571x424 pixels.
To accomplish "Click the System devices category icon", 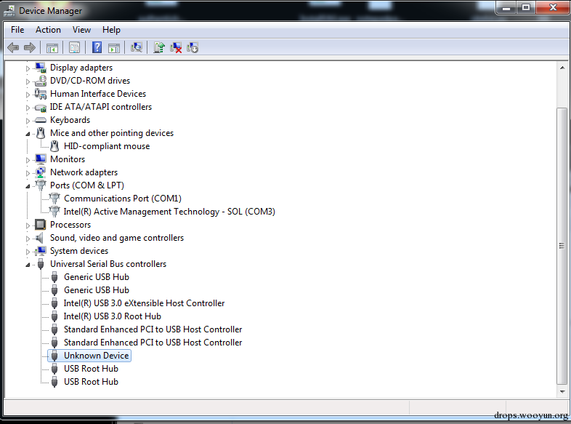I will [41, 251].
